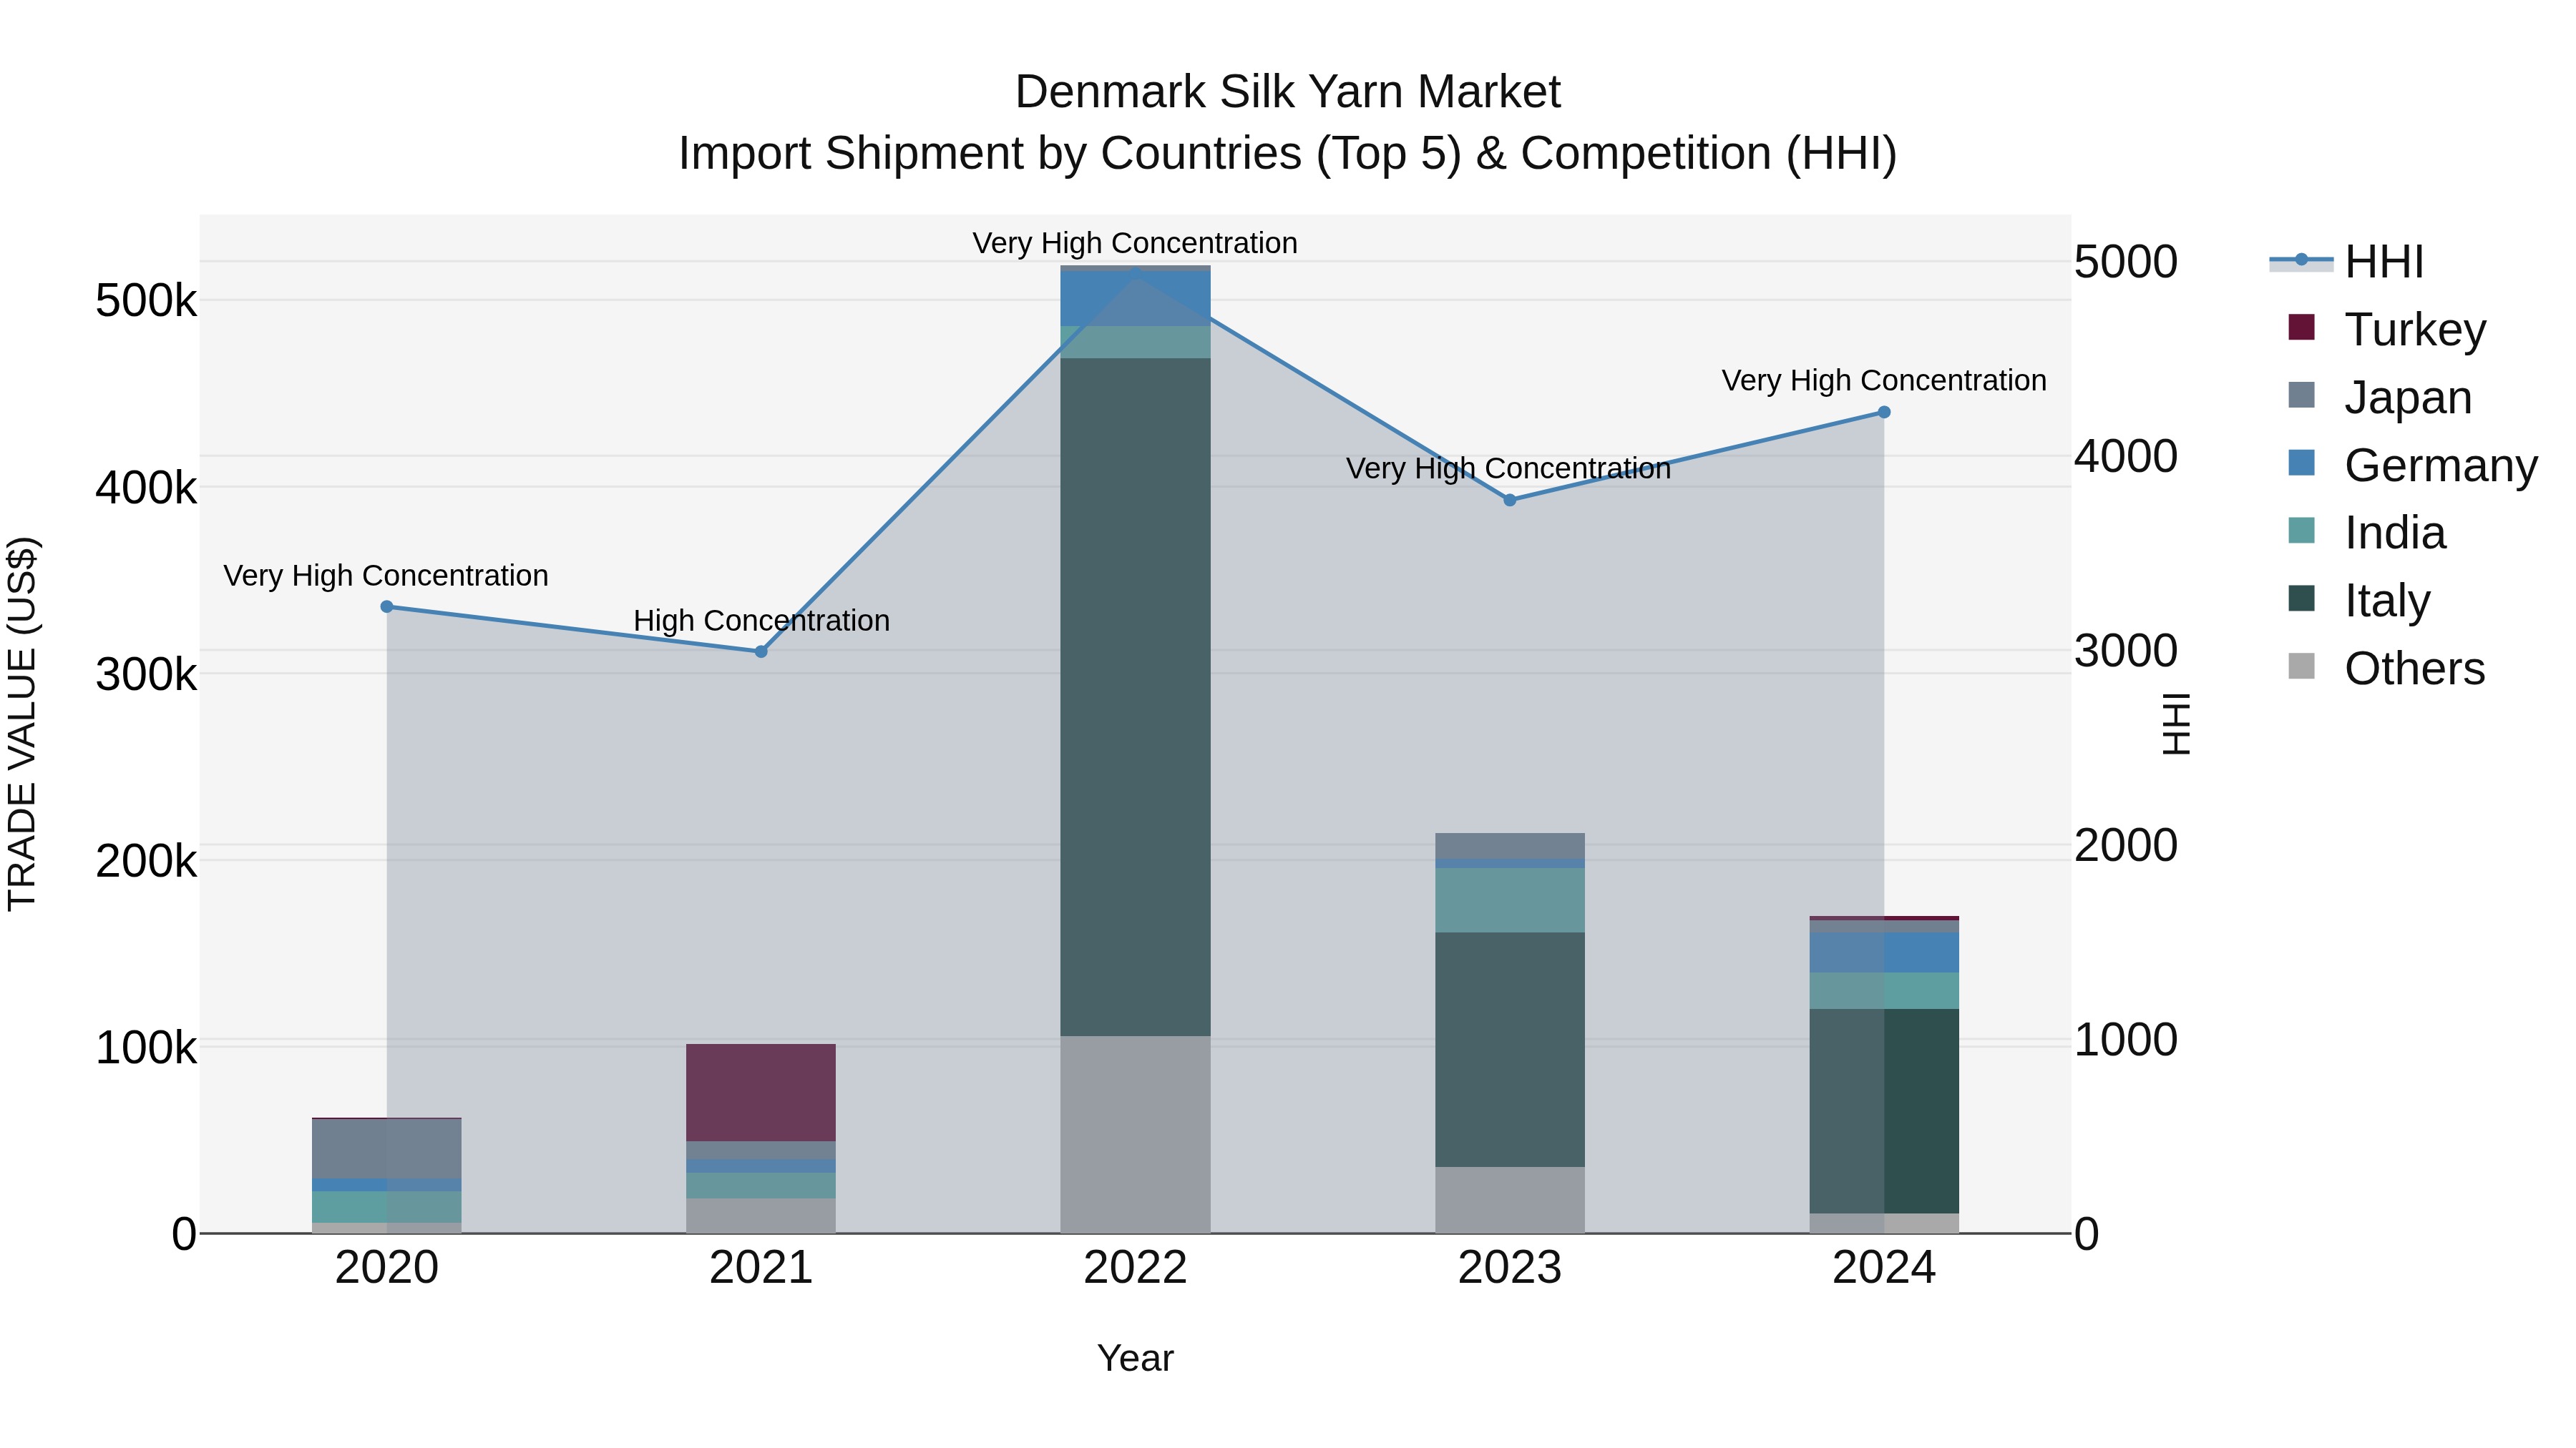
Task: Click the 4000 HHI axis tick
Action: 2126,455
